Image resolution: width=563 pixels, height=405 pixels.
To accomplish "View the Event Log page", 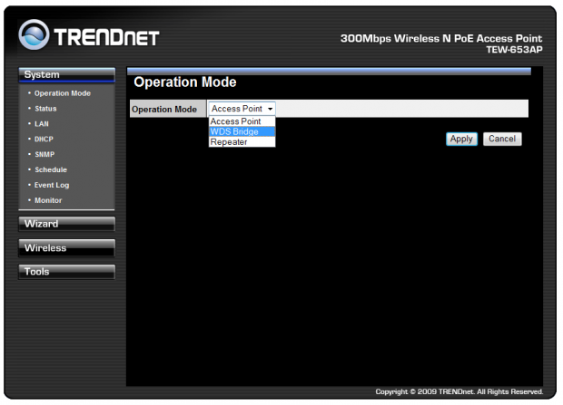I will pos(52,186).
